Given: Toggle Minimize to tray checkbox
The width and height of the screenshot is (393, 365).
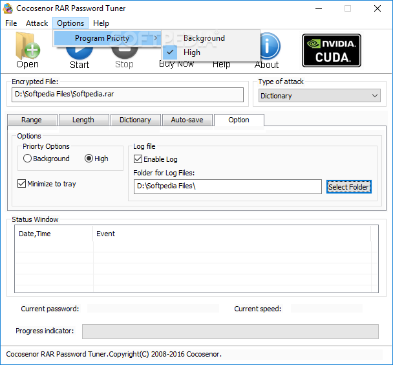Looking at the screenshot, I should (47, 184).
